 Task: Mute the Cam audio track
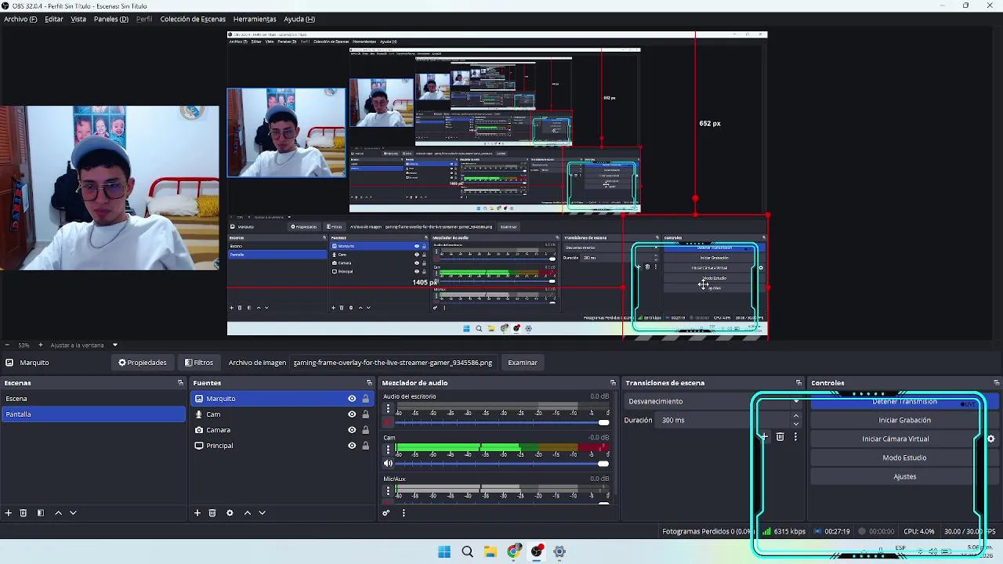388,464
